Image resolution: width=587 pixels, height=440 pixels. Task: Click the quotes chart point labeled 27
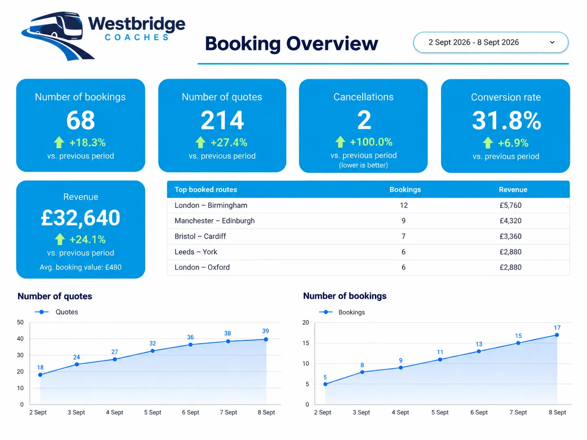point(115,359)
